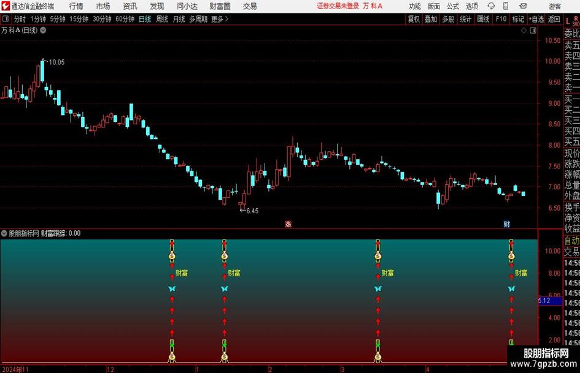Click the 证券交易未登录 login link
The image size is (580, 373).
click(x=338, y=6)
